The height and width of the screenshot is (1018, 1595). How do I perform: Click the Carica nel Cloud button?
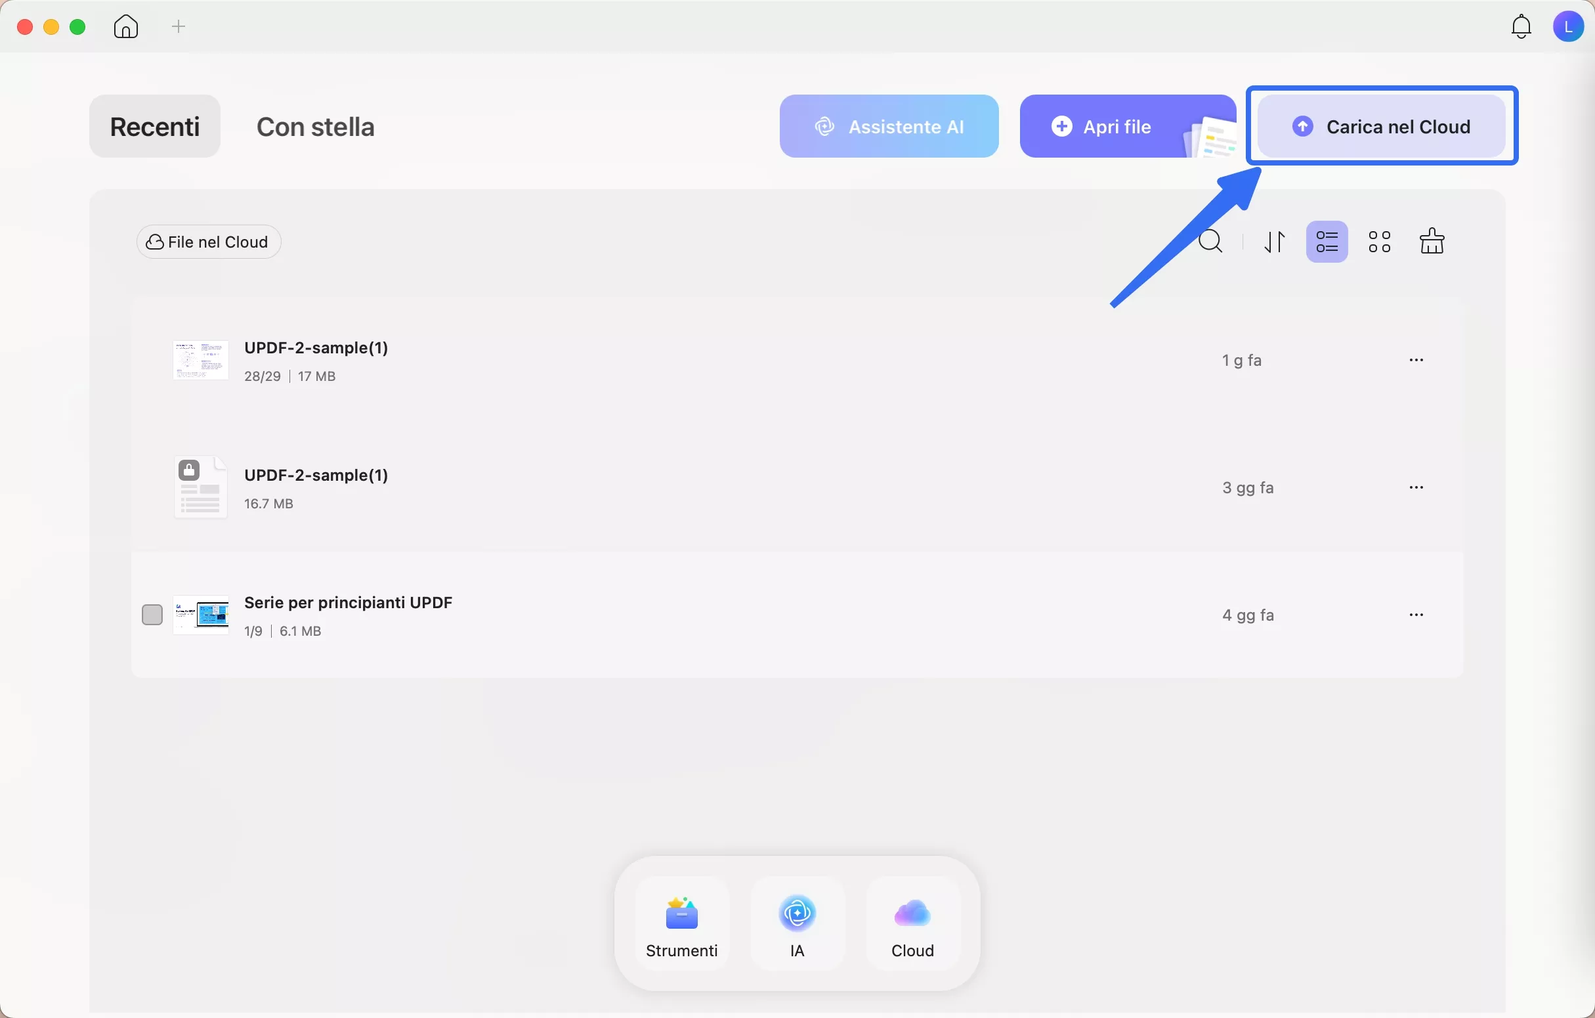1382,126
